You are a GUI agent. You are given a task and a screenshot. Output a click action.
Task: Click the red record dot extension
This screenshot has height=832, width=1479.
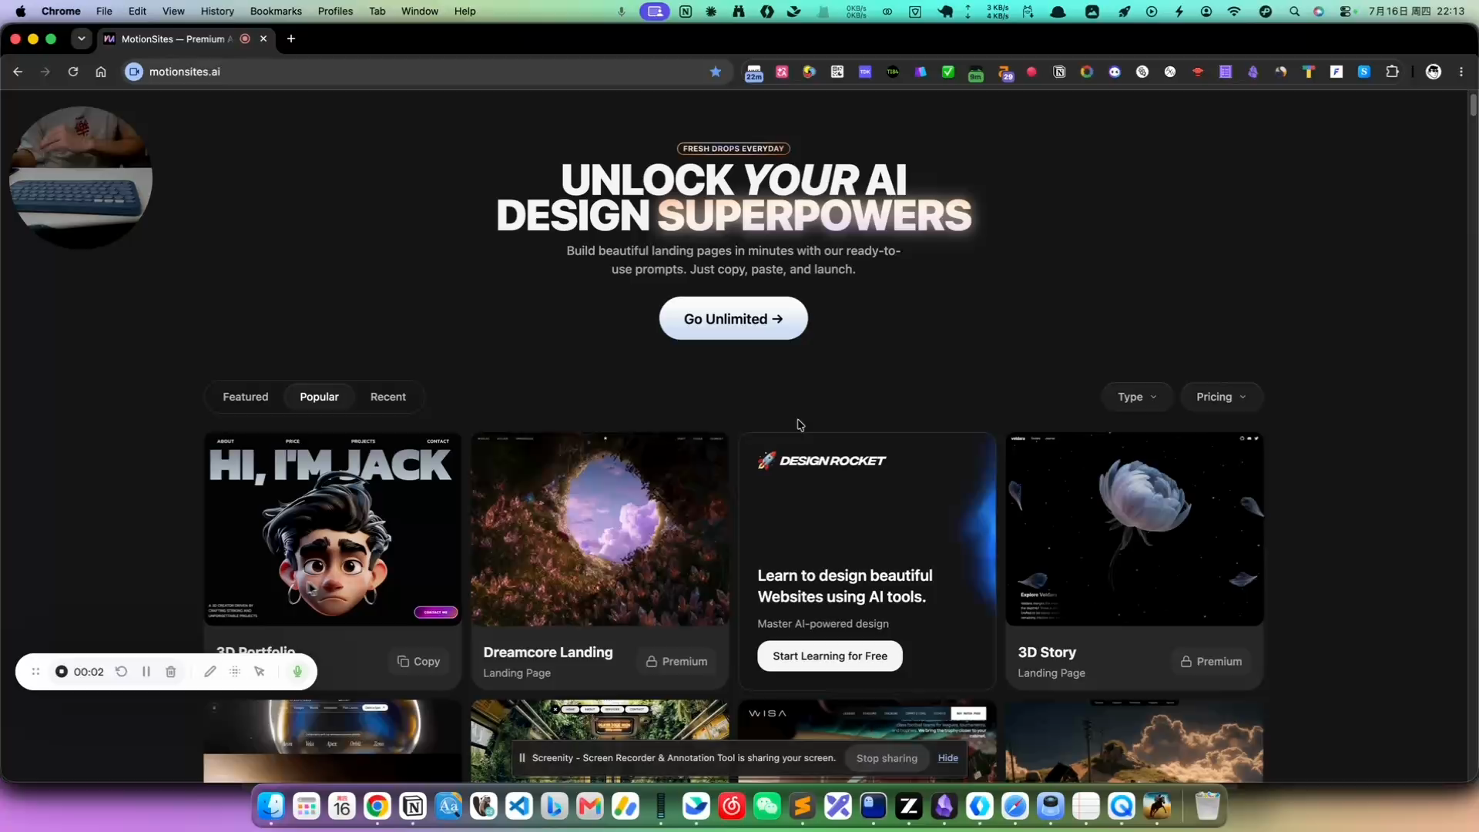click(1031, 72)
